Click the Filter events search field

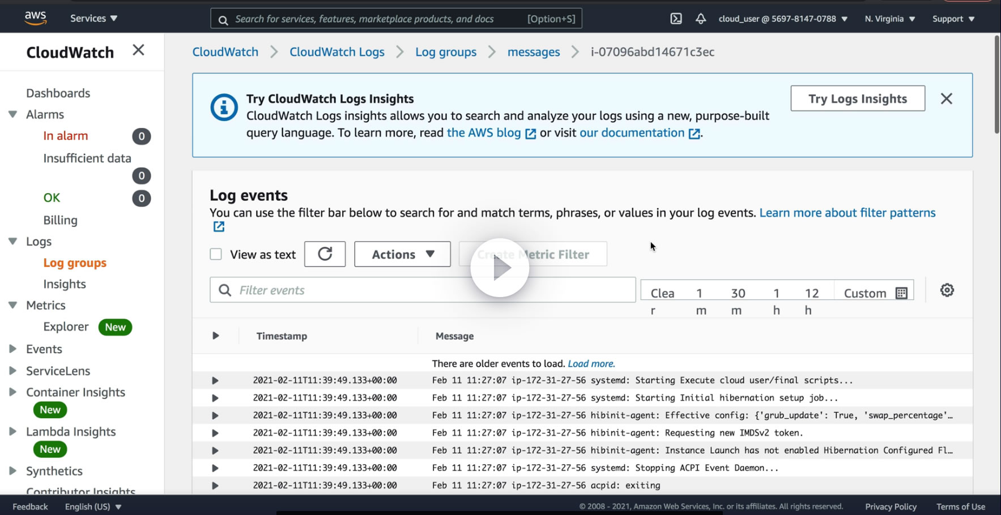coord(423,290)
